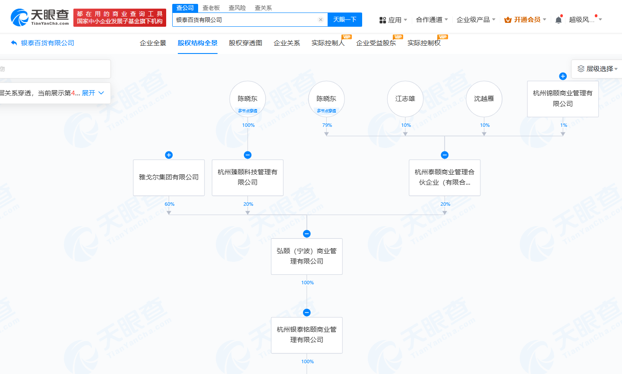This screenshot has height=374, width=622.
Task: Select the 陈晓东 node with 100% share
Action: click(248, 99)
